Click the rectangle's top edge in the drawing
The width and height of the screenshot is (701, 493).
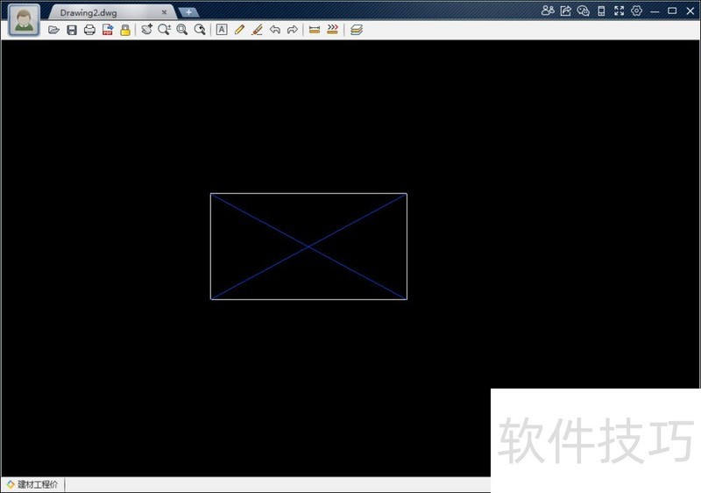[x=308, y=194]
